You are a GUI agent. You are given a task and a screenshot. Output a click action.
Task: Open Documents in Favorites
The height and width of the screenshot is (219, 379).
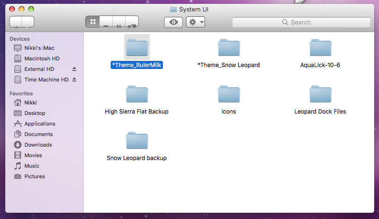coord(45,134)
